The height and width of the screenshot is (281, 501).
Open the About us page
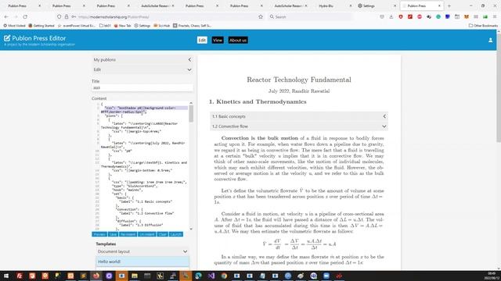pos(238,40)
